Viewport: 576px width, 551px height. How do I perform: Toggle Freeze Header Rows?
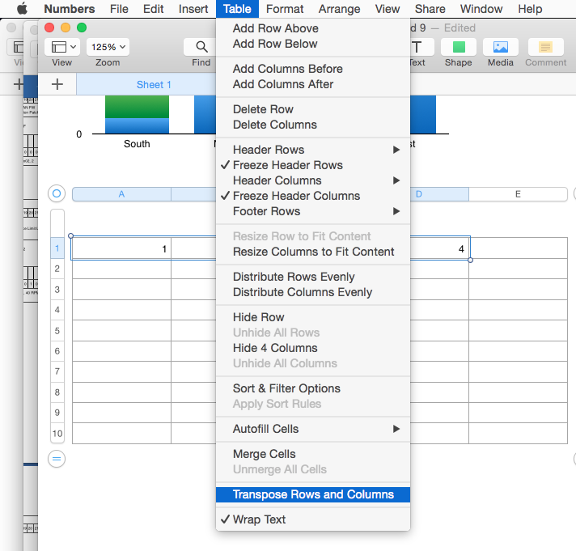tap(313, 165)
